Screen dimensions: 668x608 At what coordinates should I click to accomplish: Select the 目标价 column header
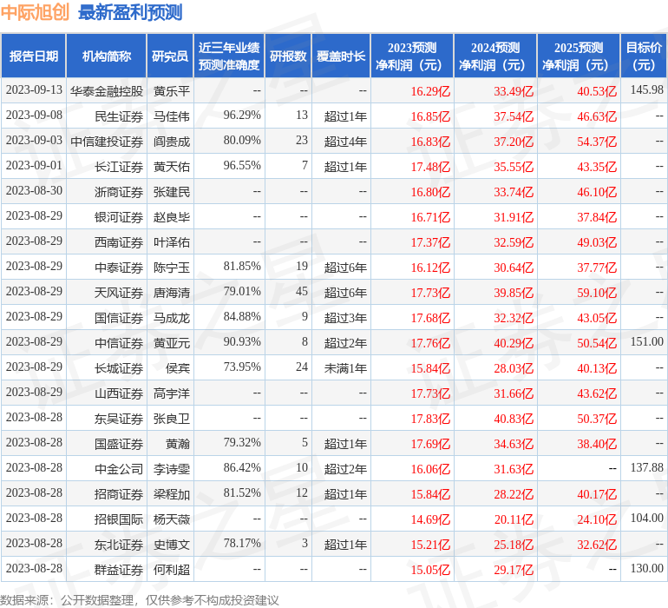pos(644,56)
